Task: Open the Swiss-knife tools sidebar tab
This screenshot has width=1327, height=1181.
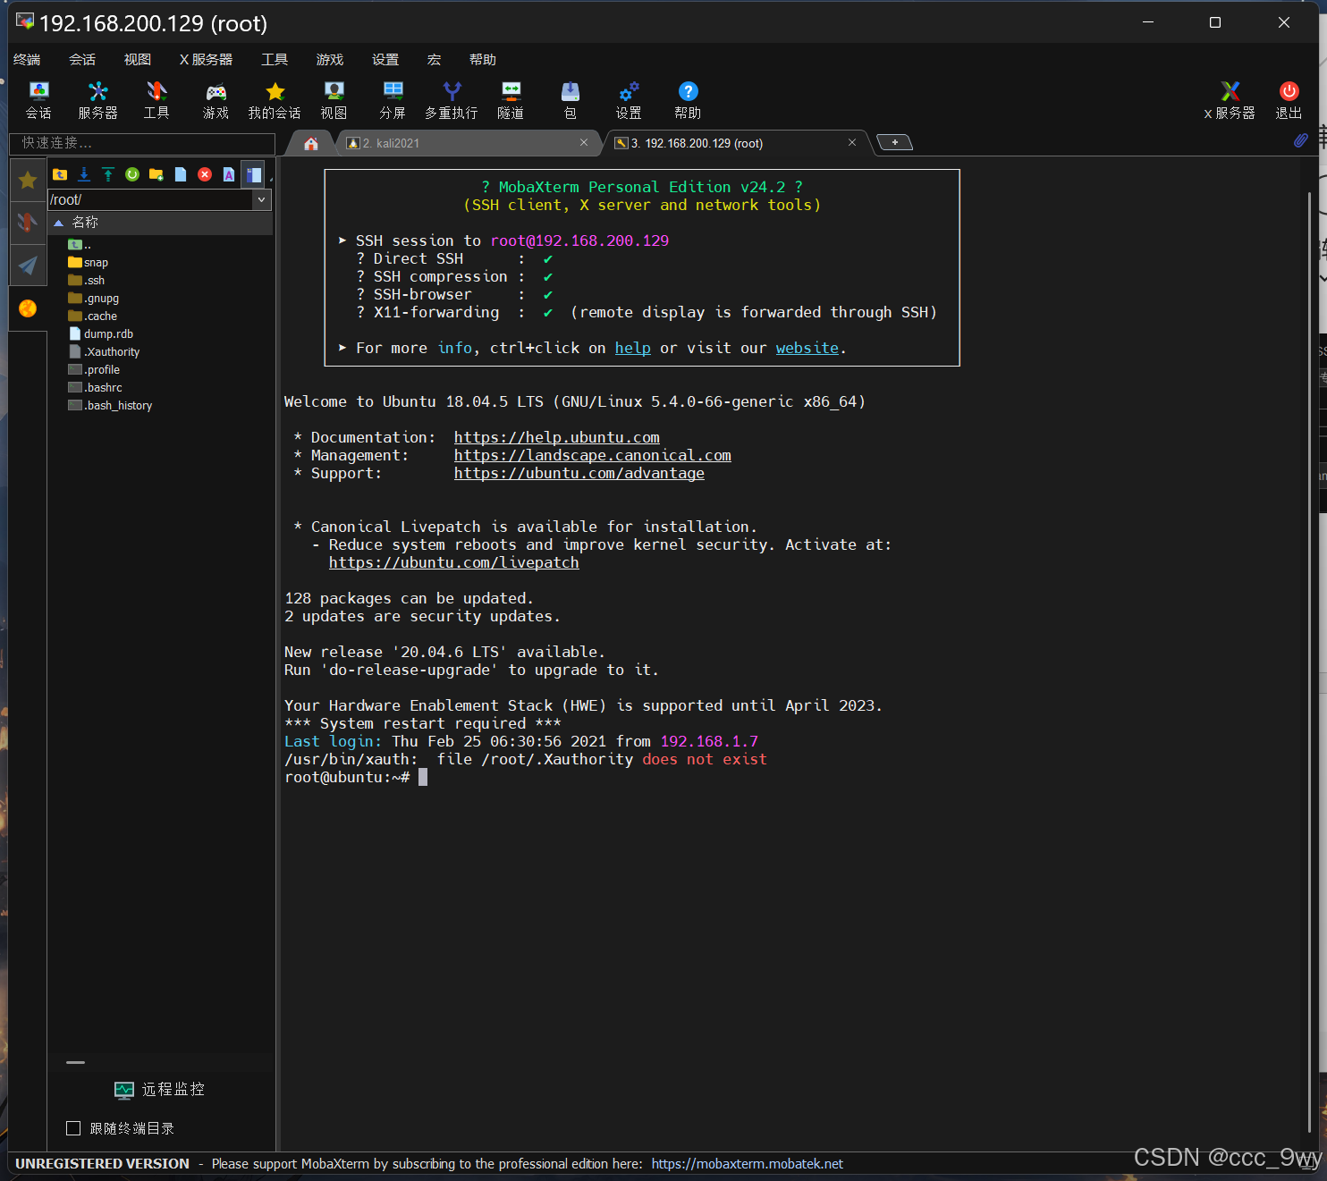Action: pyautogui.click(x=28, y=222)
